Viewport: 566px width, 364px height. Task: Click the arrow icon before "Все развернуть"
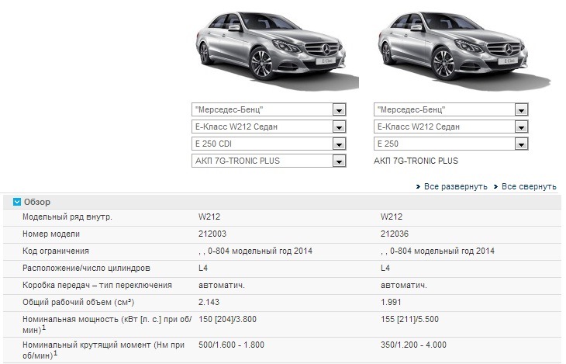418,187
